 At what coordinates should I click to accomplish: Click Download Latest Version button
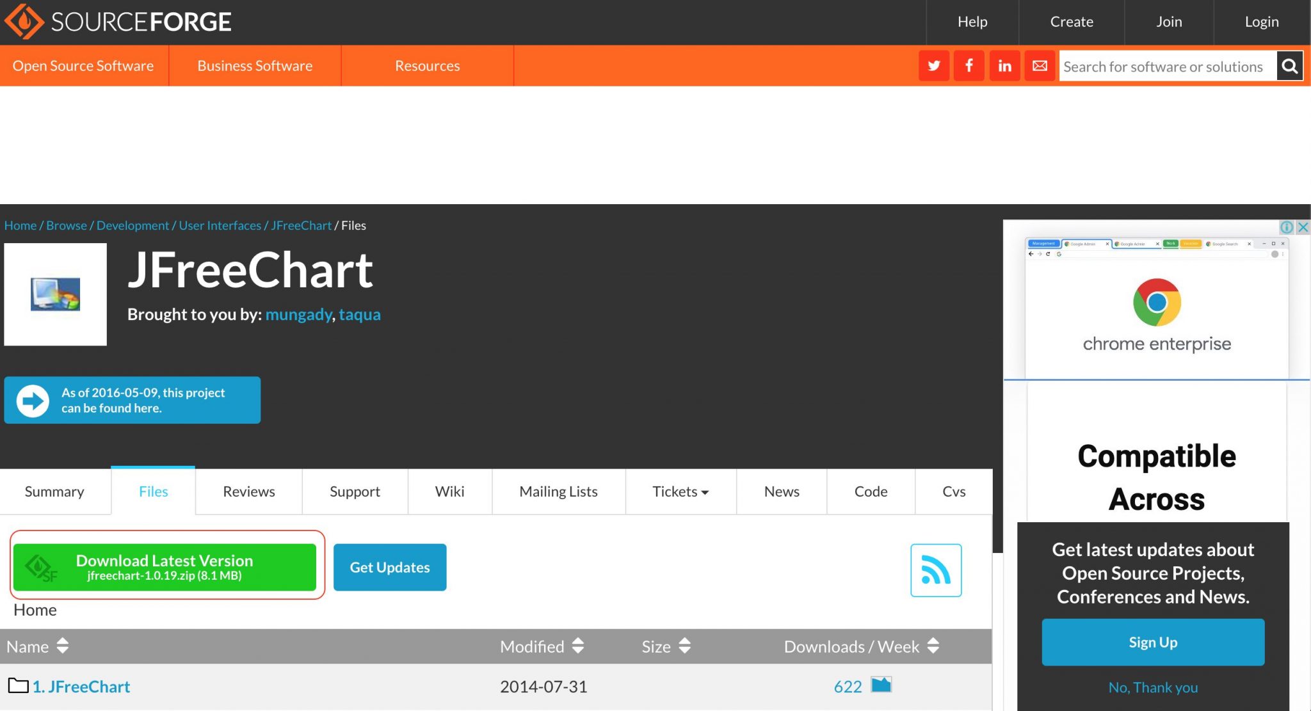coord(165,567)
